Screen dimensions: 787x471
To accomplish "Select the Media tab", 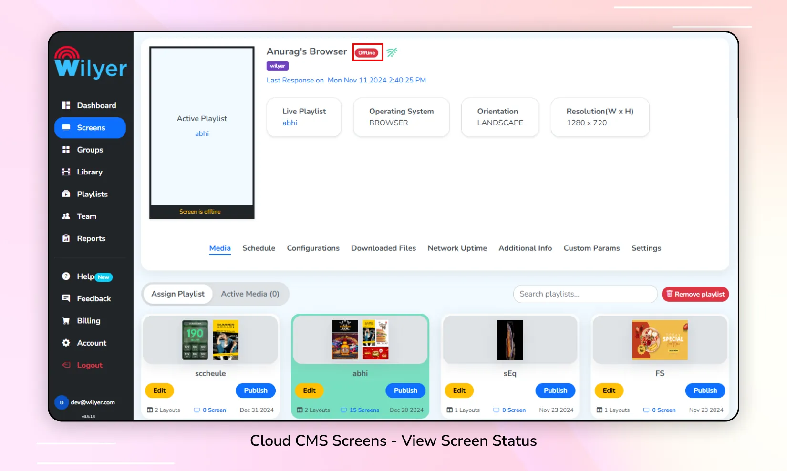I will (220, 248).
